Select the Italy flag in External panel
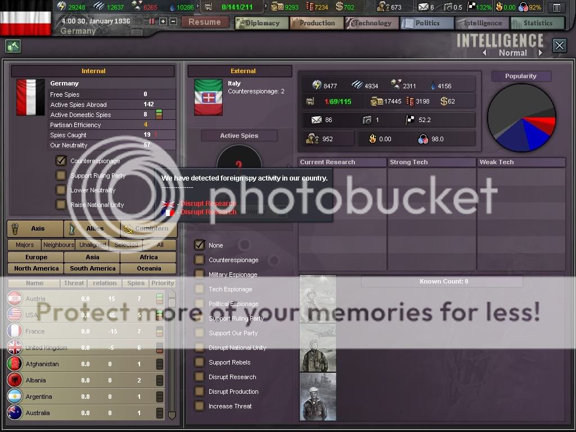This screenshot has width=576, height=432. [208, 97]
